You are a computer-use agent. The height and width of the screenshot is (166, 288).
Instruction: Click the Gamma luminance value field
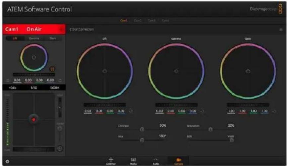point(159,111)
